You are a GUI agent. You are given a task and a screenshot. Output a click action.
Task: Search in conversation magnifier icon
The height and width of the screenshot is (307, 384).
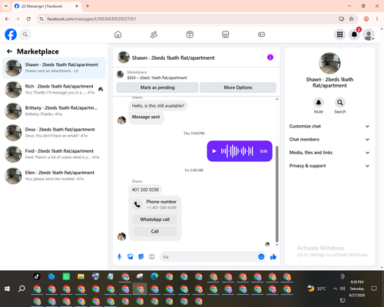[x=340, y=103]
